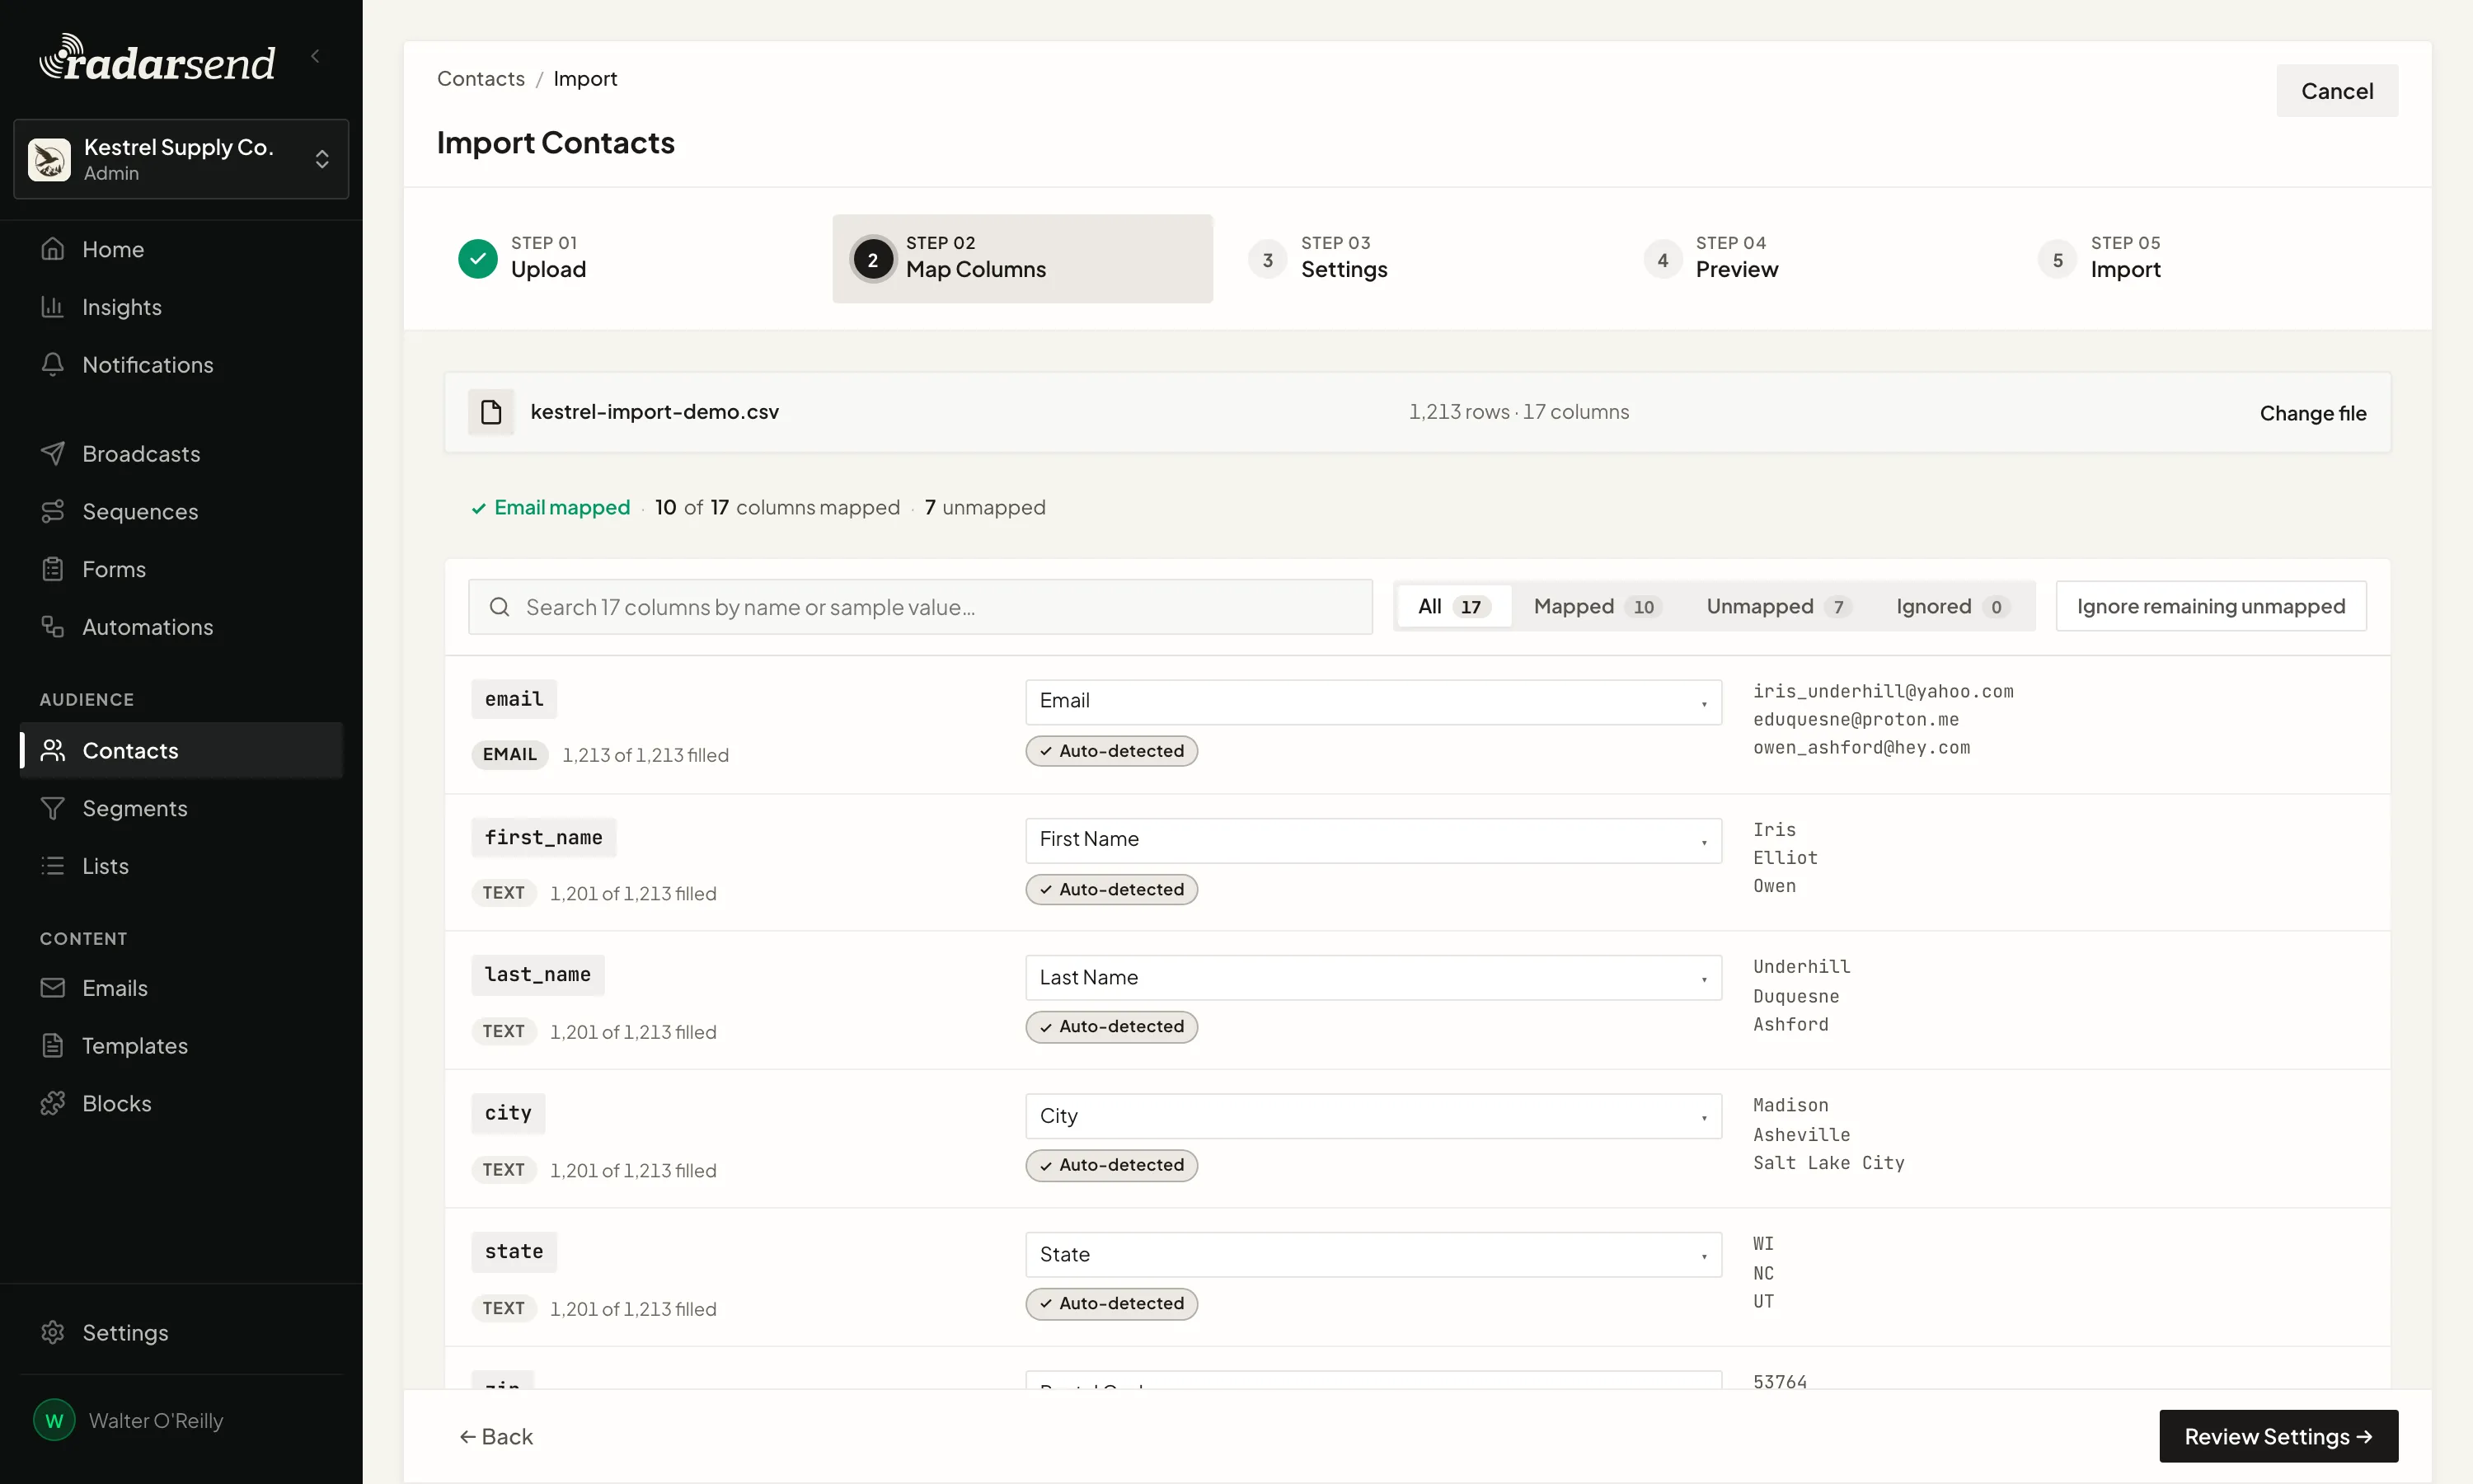Click Cancel button

tap(2337, 91)
